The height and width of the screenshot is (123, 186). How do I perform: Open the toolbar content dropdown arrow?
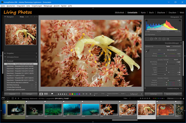point(142,94)
